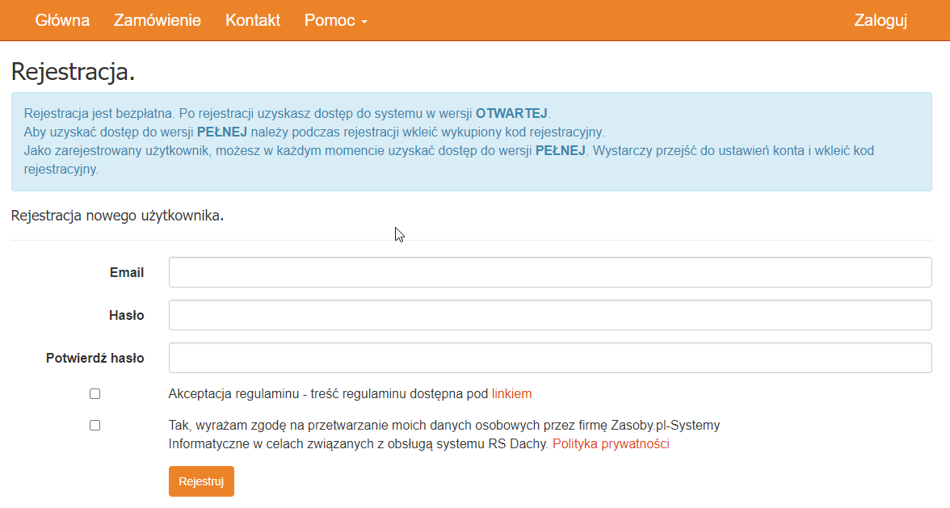
Task: Click the "Hasło" field label
Action: pyautogui.click(x=127, y=316)
